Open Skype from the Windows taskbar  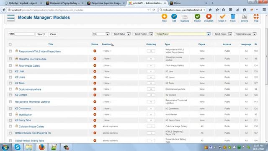17,147
